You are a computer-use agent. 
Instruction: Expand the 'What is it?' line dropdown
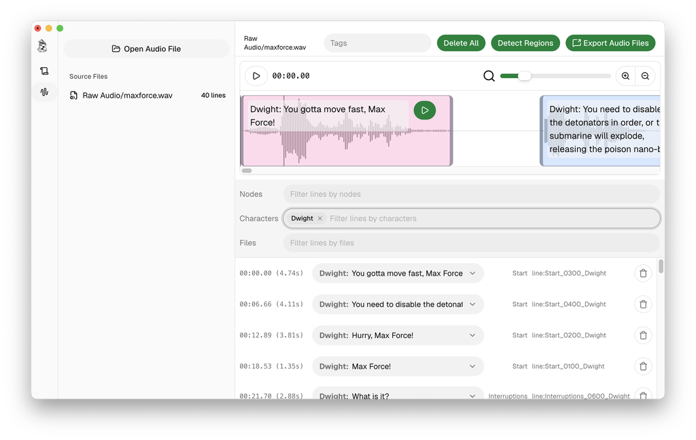click(x=472, y=396)
